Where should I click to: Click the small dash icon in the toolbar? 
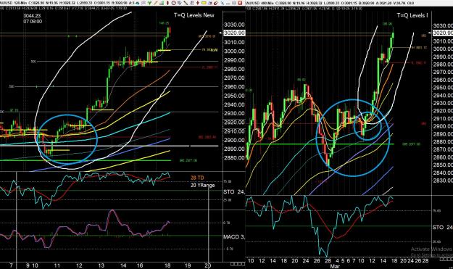[228, 4]
